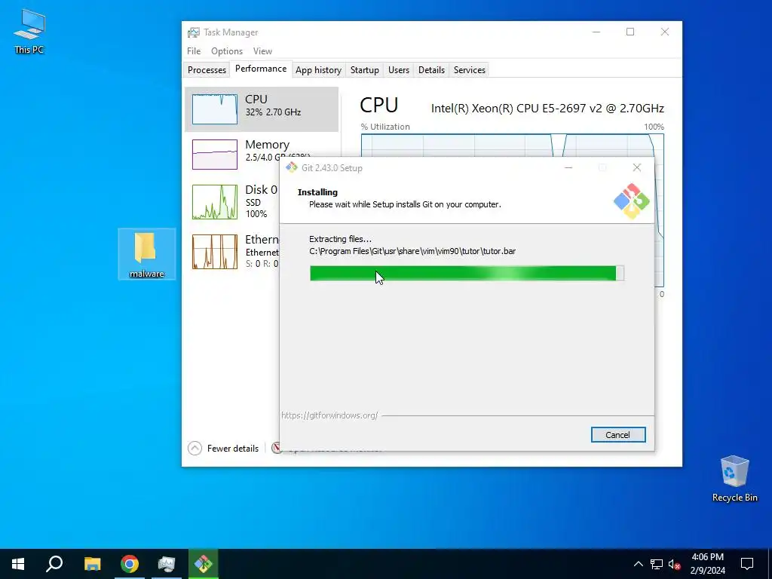Switch to the Processes tab

207,70
